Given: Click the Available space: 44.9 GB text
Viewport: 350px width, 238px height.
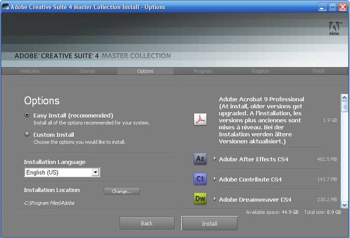Looking at the screenshot, I should coord(272,212).
